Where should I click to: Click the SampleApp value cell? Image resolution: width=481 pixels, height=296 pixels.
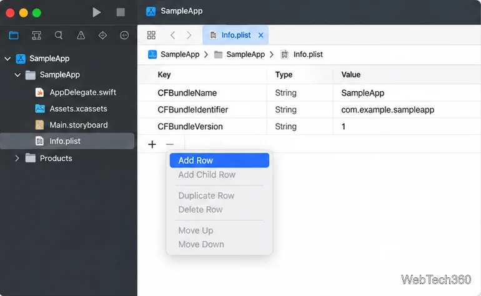[407, 93]
